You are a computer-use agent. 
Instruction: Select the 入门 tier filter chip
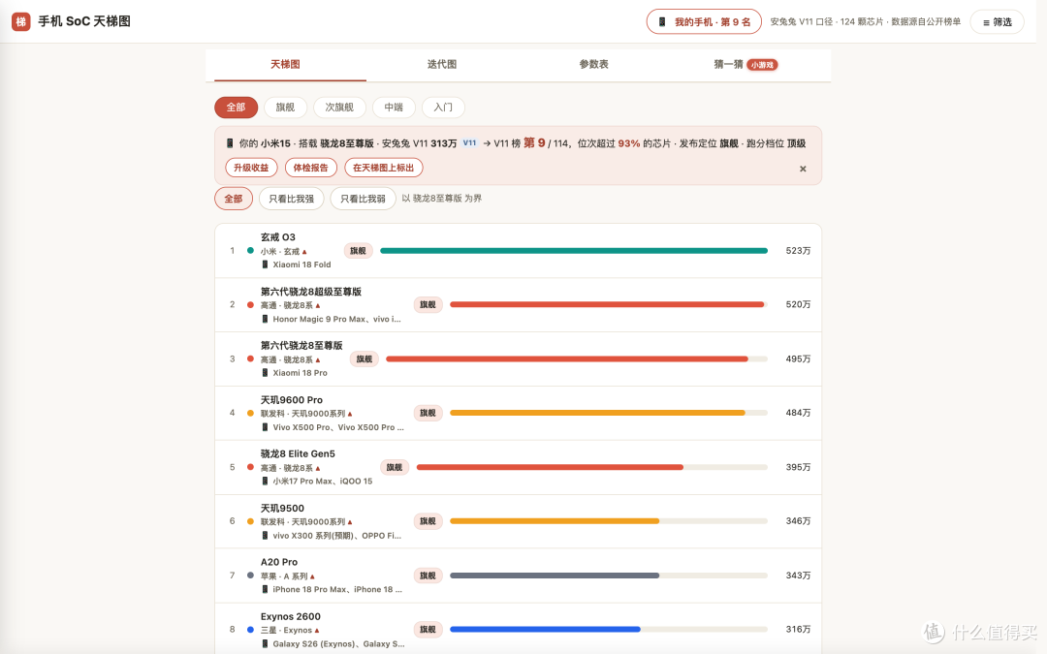coord(443,108)
